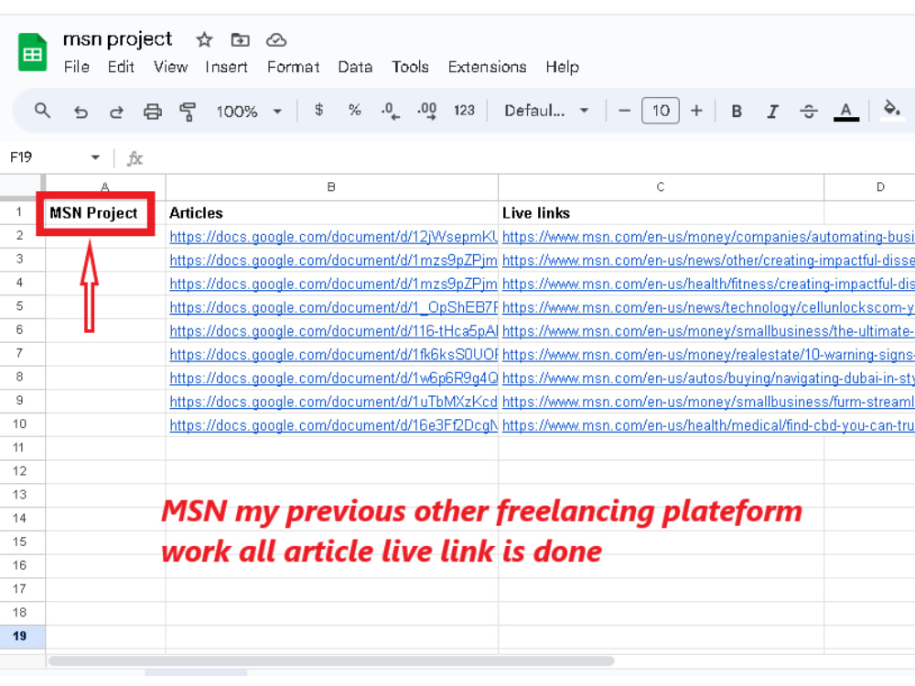Image resolution: width=915 pixels, height=686 pixels.
Task: Open the Edit menu
Action: tap(121, 67)
